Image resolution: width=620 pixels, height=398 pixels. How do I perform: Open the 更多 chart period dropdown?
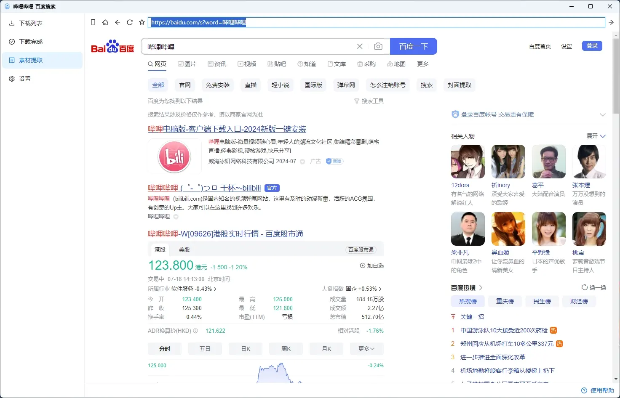367,349
